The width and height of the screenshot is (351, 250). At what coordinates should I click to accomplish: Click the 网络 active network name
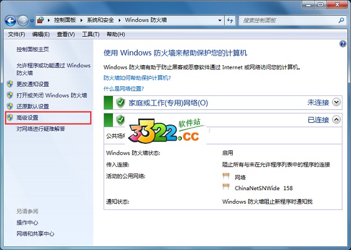(x=240, y=177)
